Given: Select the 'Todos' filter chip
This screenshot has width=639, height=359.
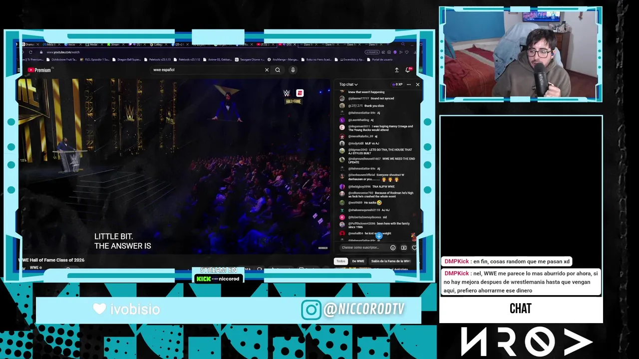Looking at the screenshot, I should click(x=341, y=261).
